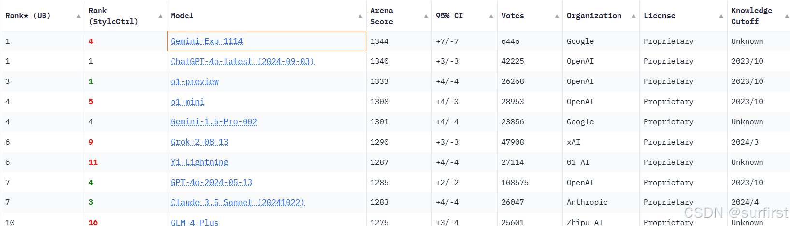
Task: Open Claude 3.5 Sonnet (20241022) link
Action: click(238, 203)
